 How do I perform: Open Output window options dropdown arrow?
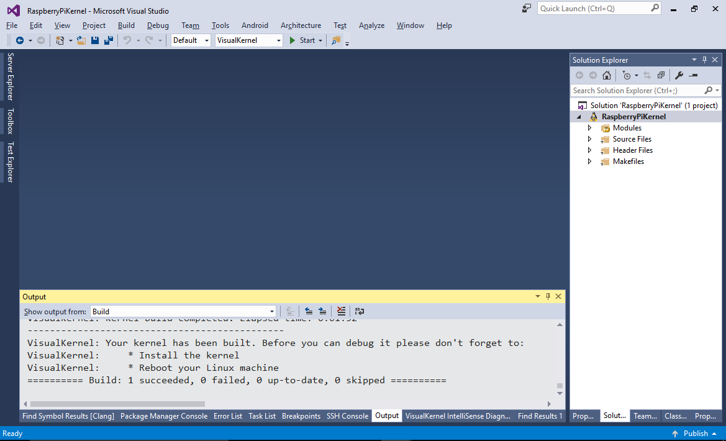pos(538,296)
